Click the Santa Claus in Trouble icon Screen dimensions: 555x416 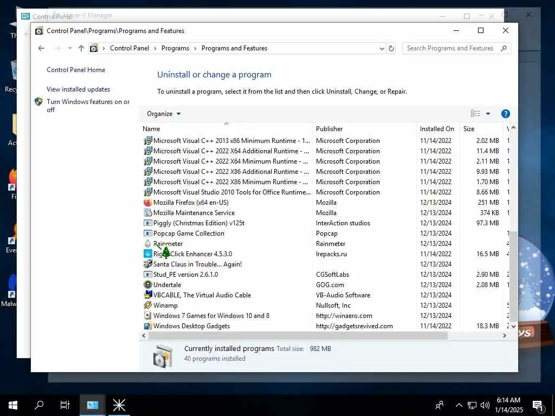(x=147, y=264)
